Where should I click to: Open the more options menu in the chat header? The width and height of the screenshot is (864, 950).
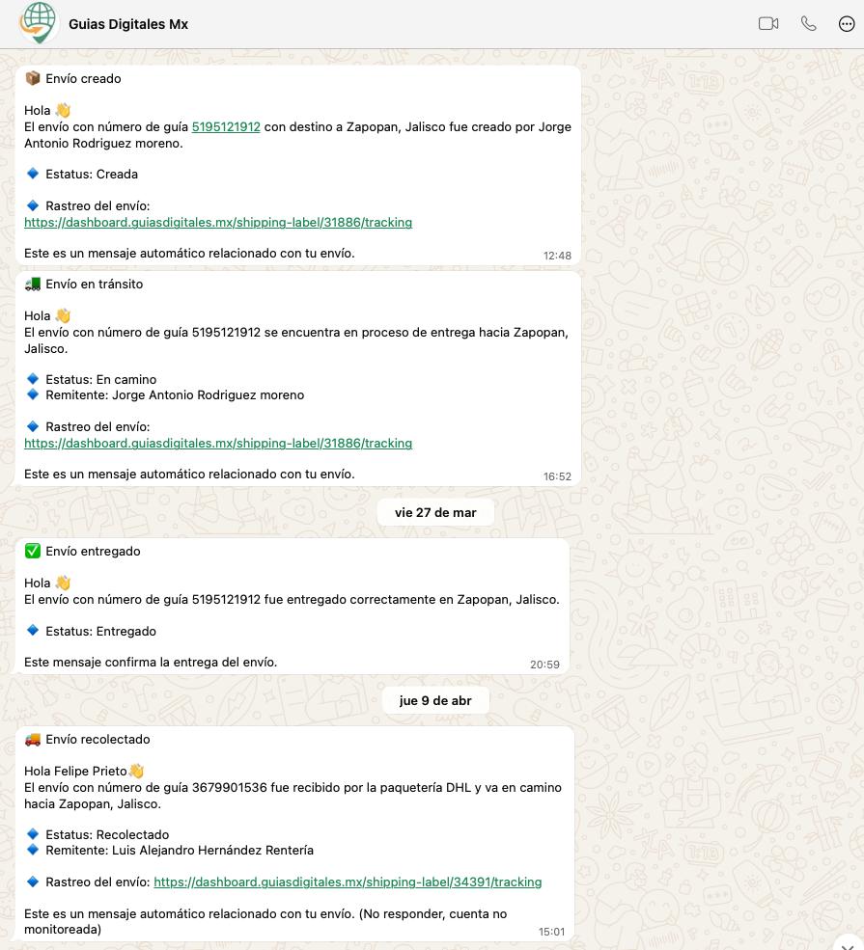click(847, 23)
